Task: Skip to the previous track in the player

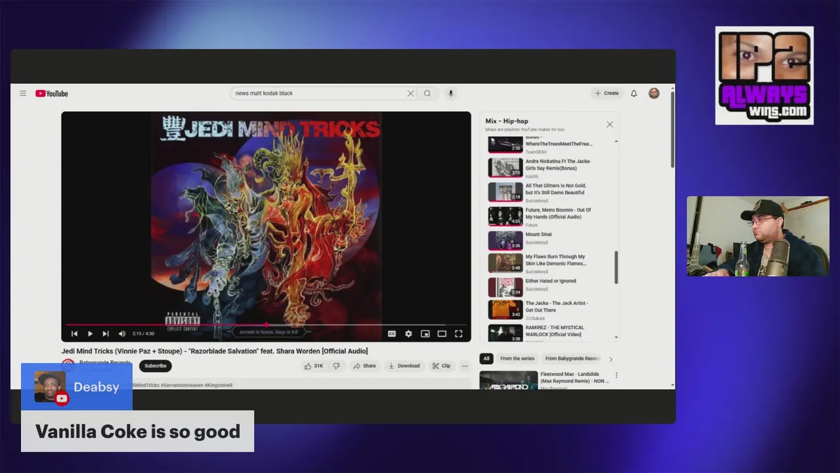Action: pos(74,334)
